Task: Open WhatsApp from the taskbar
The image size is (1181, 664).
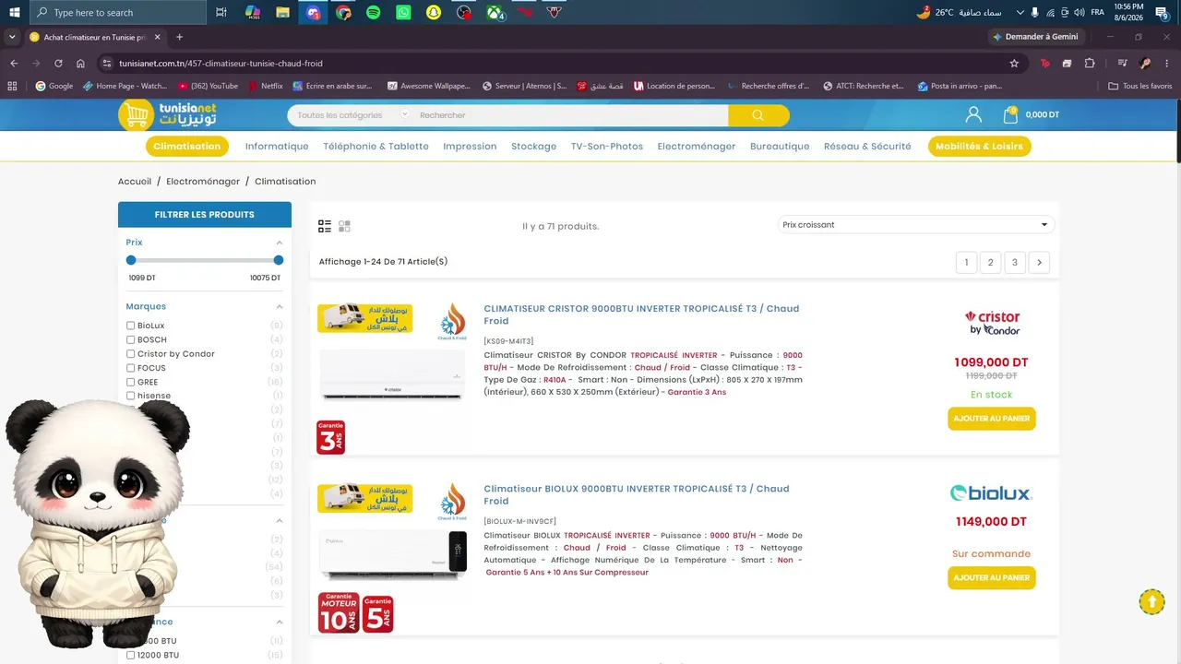Action: pos(403,12)
